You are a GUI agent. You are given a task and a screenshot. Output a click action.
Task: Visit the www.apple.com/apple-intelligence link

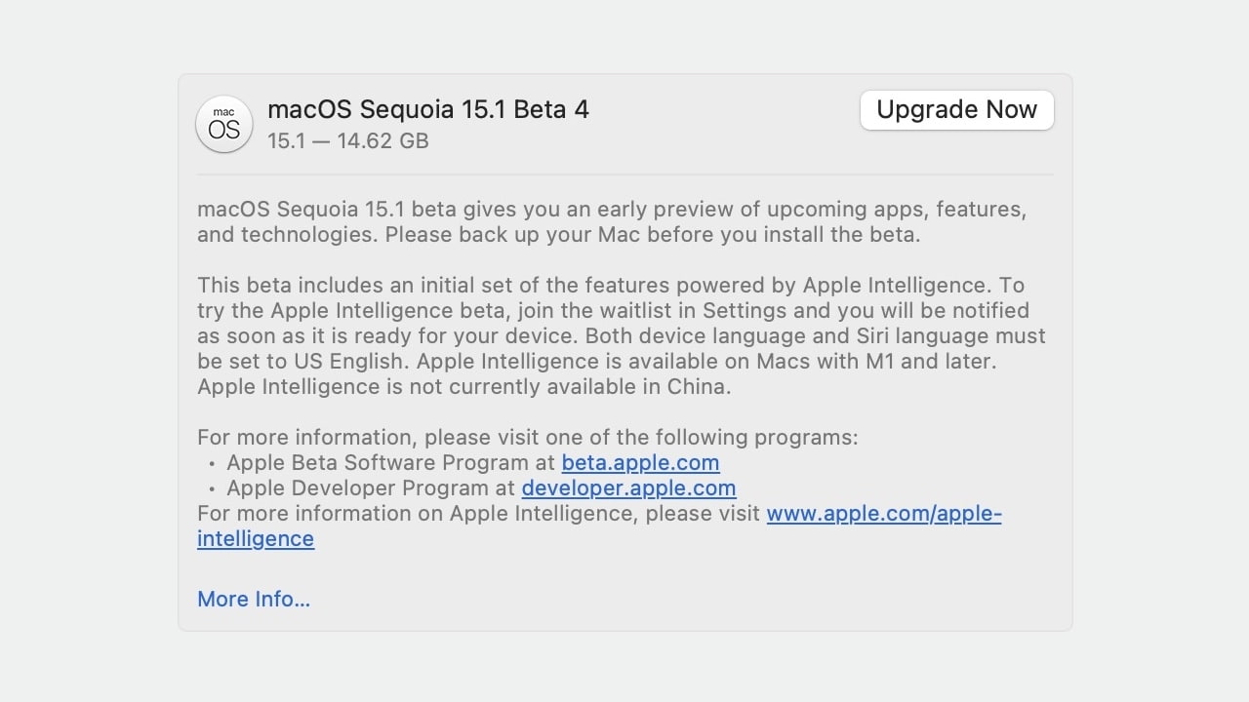coord(883,514)
